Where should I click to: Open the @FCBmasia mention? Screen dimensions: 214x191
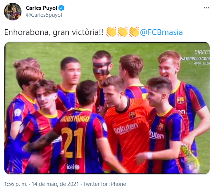[161, 32]
